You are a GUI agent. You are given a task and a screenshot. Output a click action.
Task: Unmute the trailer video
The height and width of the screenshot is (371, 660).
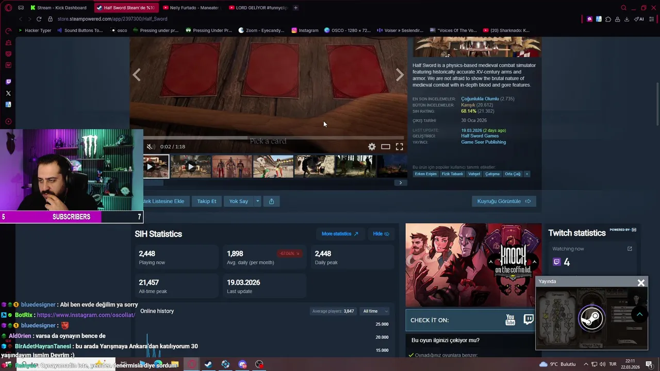coord(150,147)
